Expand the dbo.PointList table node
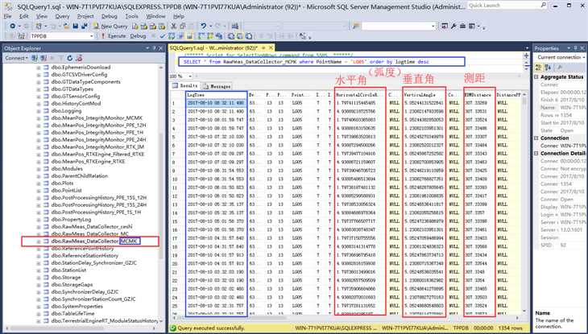 [x=38, y=191]
